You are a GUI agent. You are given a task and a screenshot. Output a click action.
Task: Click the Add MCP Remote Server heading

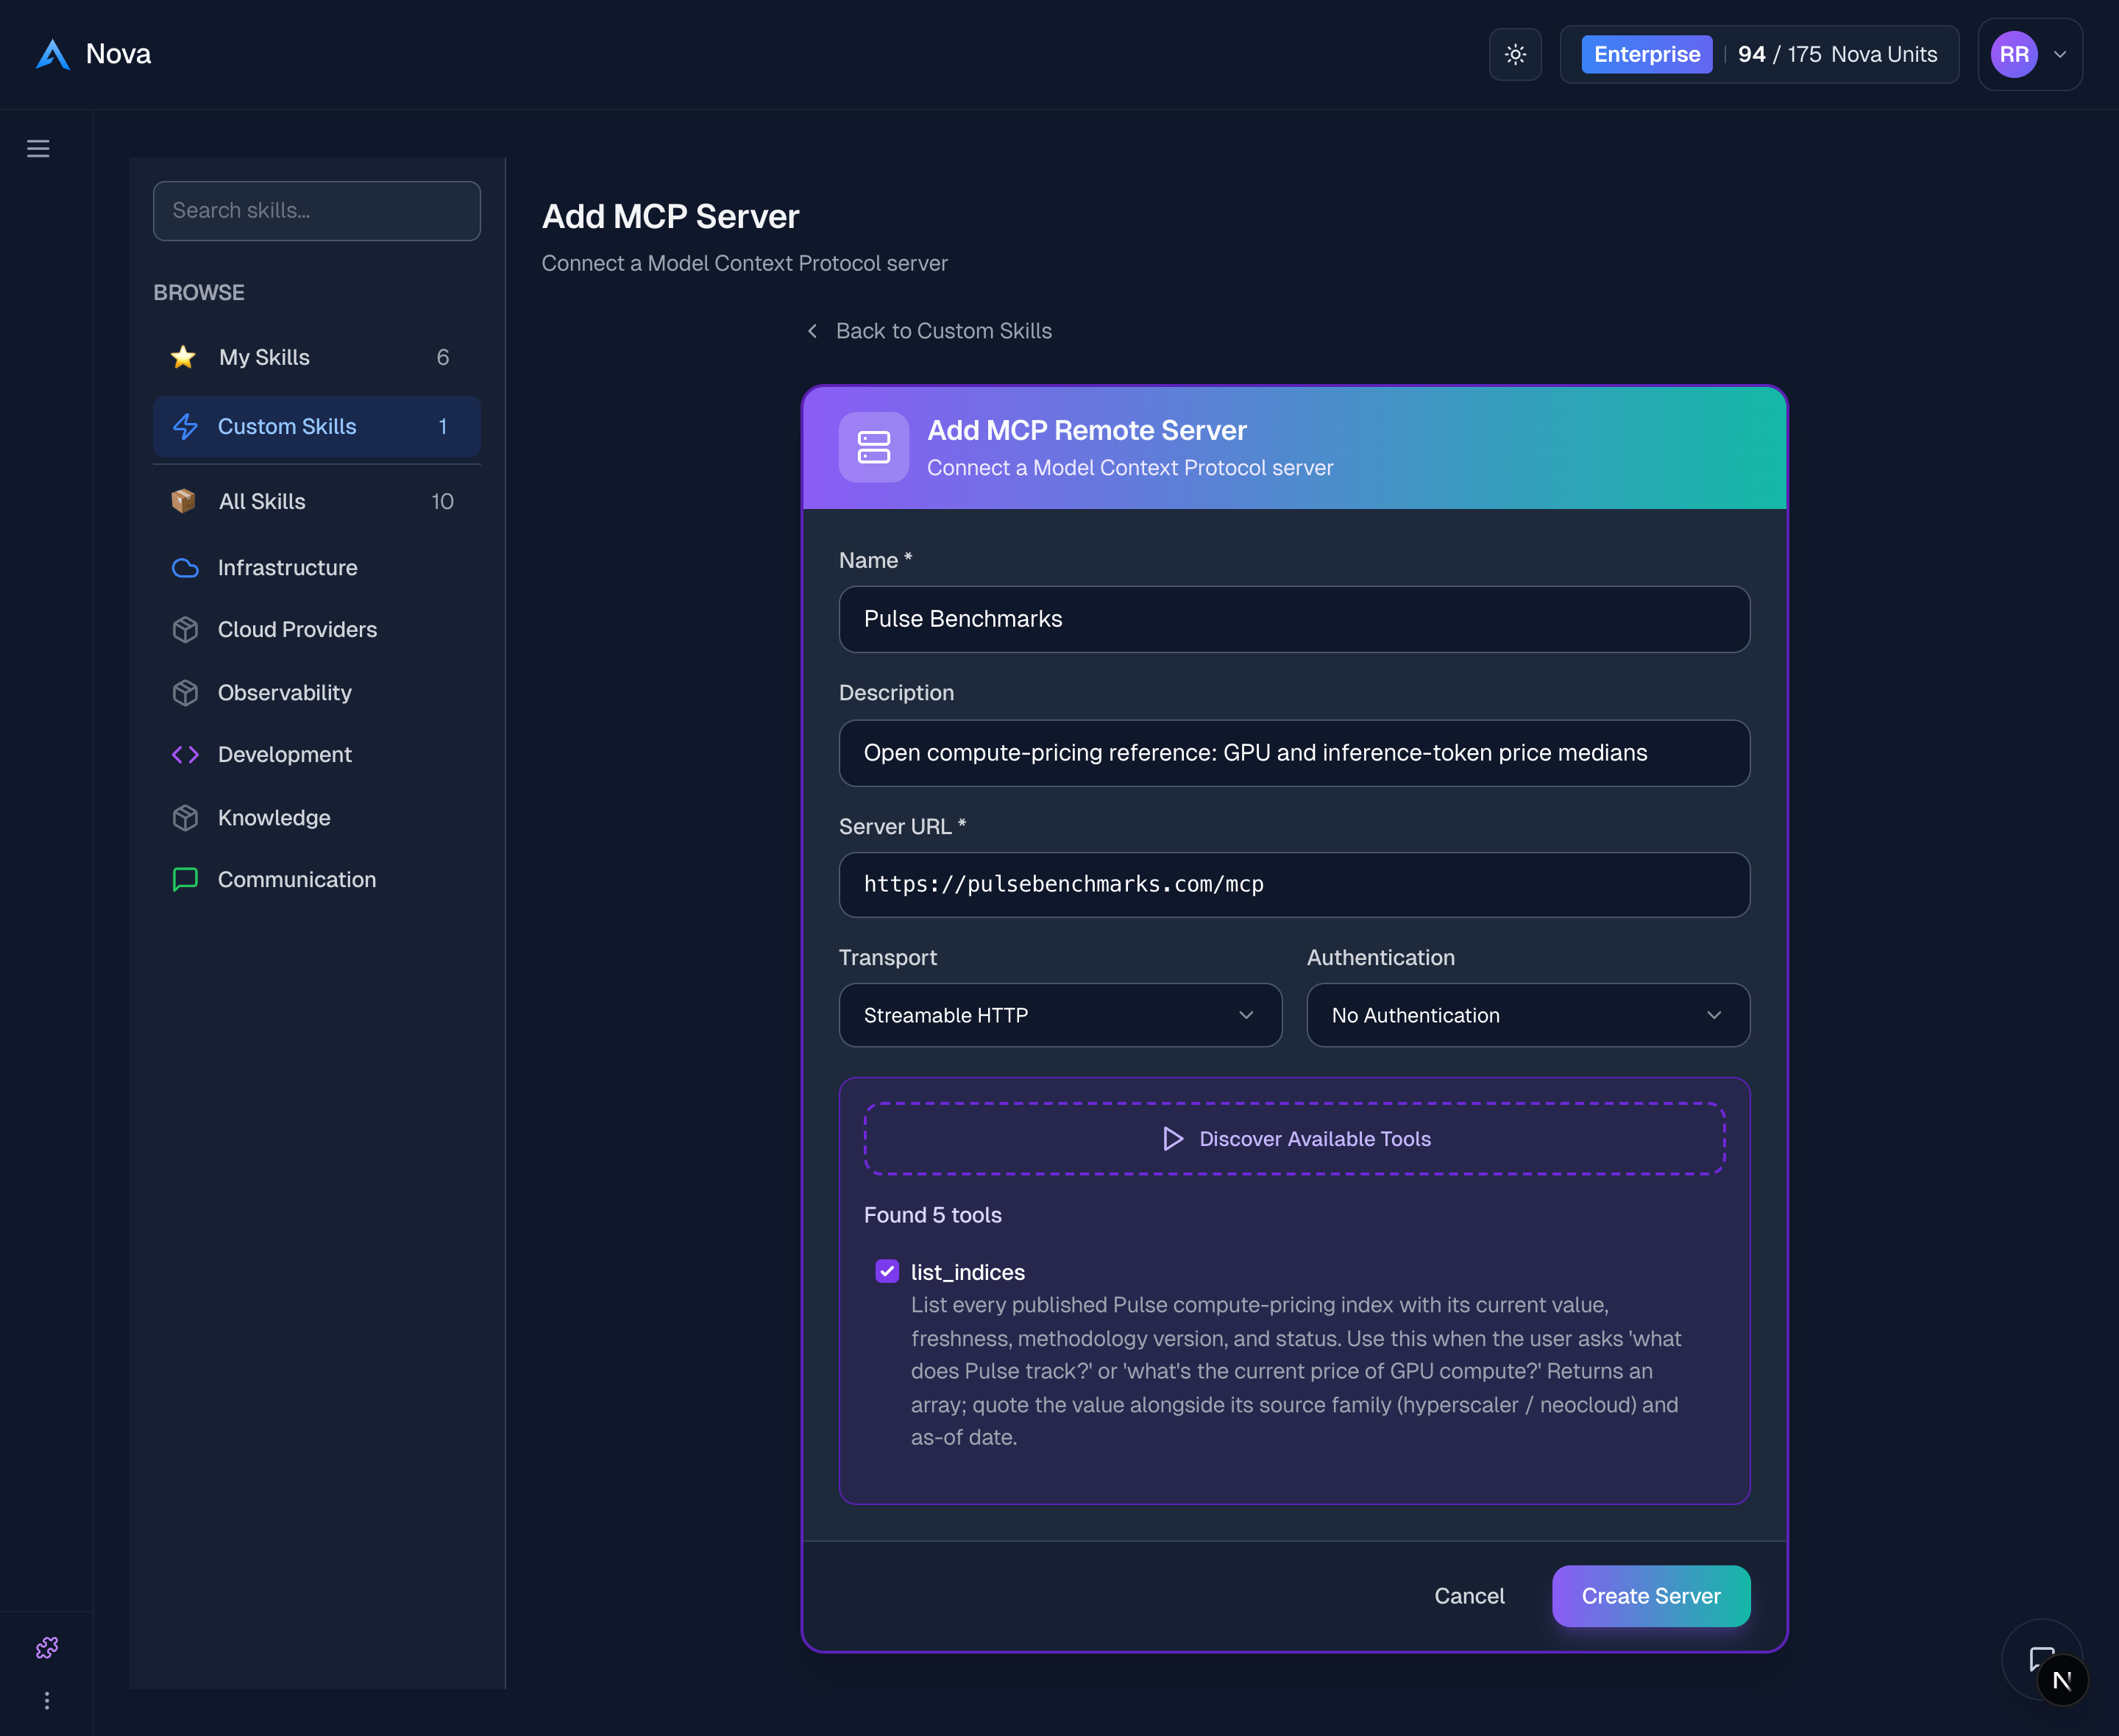1087,430
